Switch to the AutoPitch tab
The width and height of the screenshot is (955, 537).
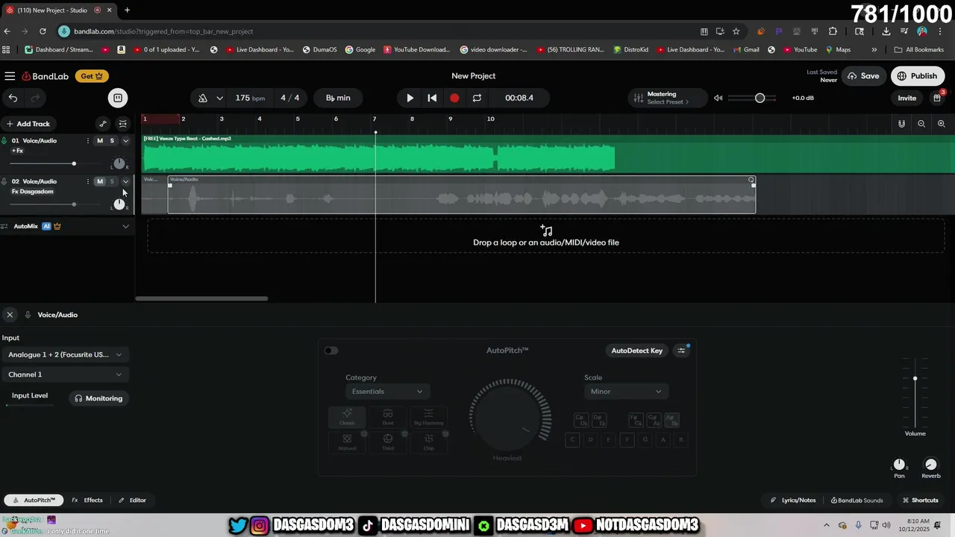click(x=33, y=500)
